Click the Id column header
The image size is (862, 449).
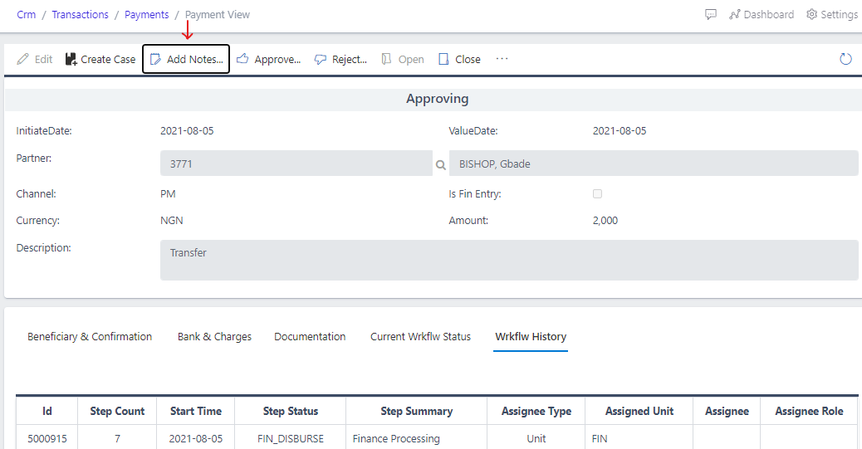47,411
